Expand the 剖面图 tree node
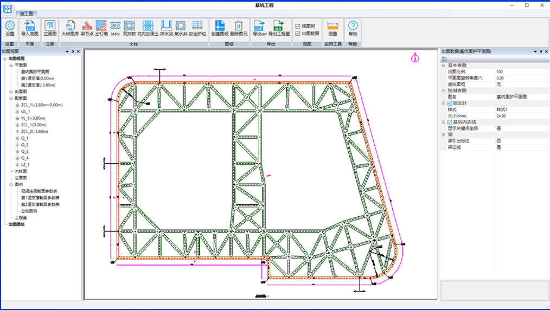The height and width of the screenshot is (310, 550). coord(11,92)
